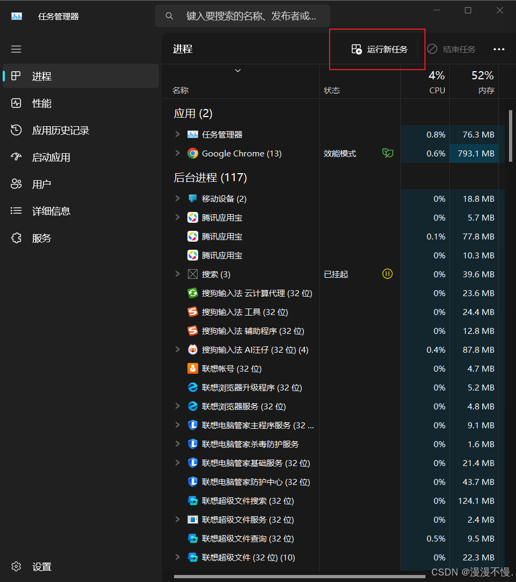Click the 结束任务 disabled icon
Viewport: 516px width, 582px height.
432,49
